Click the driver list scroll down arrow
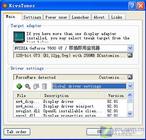This screenshot has height=140, width=146. click(130, 113)
